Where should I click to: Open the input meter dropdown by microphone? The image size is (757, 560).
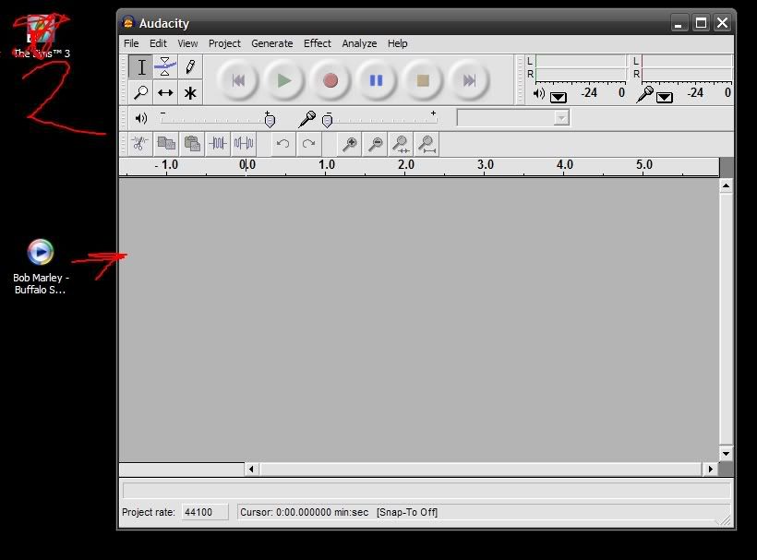coord(665,98)
